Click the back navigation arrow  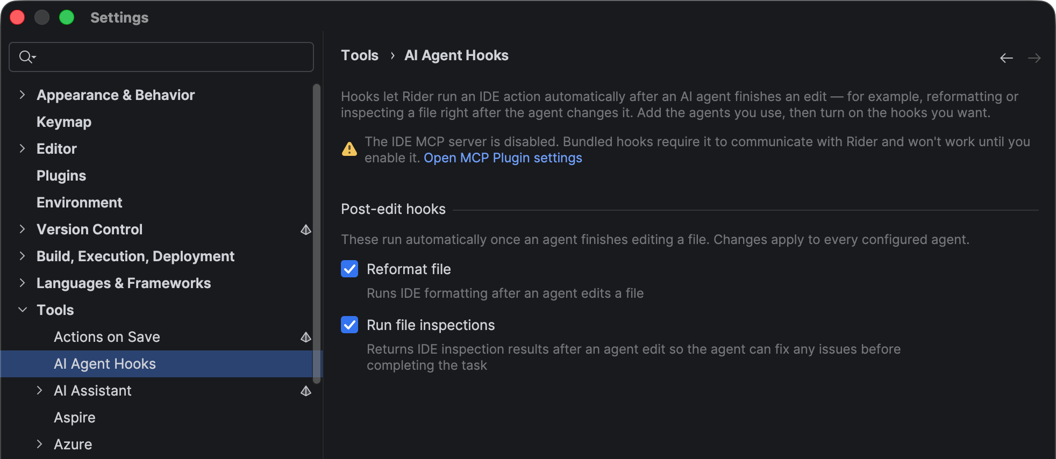[x=1006, y=58]
